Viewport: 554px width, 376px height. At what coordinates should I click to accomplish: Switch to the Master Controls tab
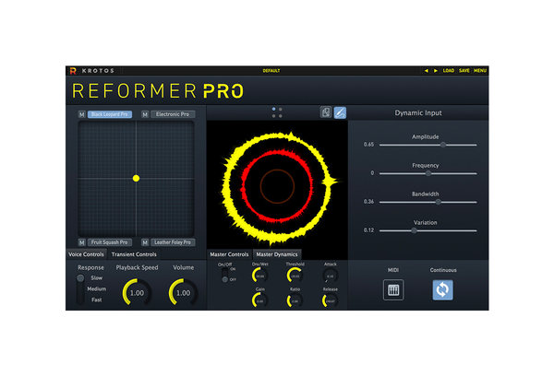(229, 254)
